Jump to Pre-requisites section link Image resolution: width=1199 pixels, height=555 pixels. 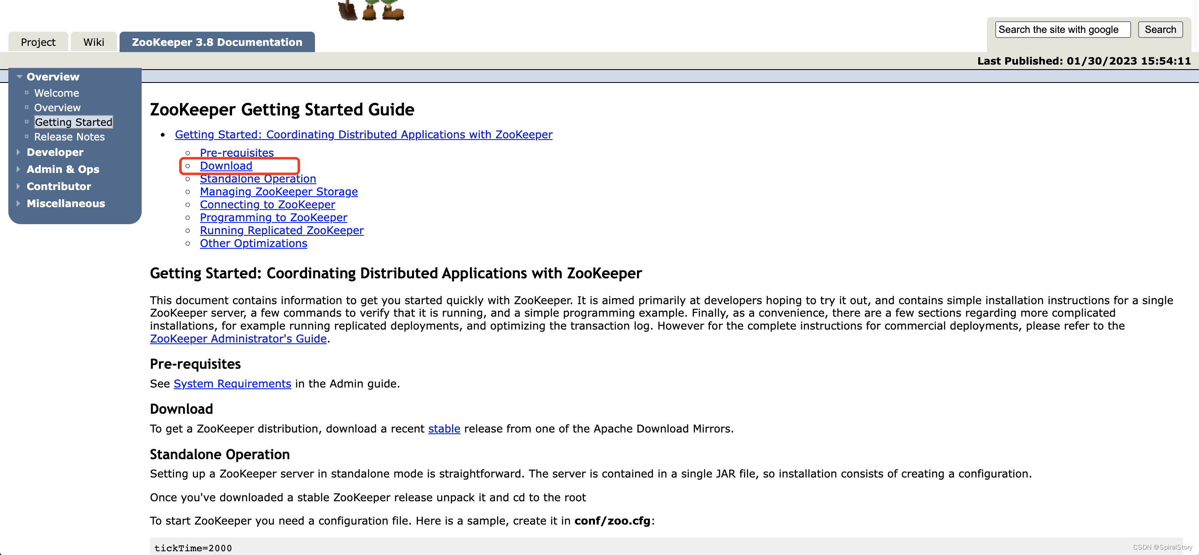click(x=237, y=153)
